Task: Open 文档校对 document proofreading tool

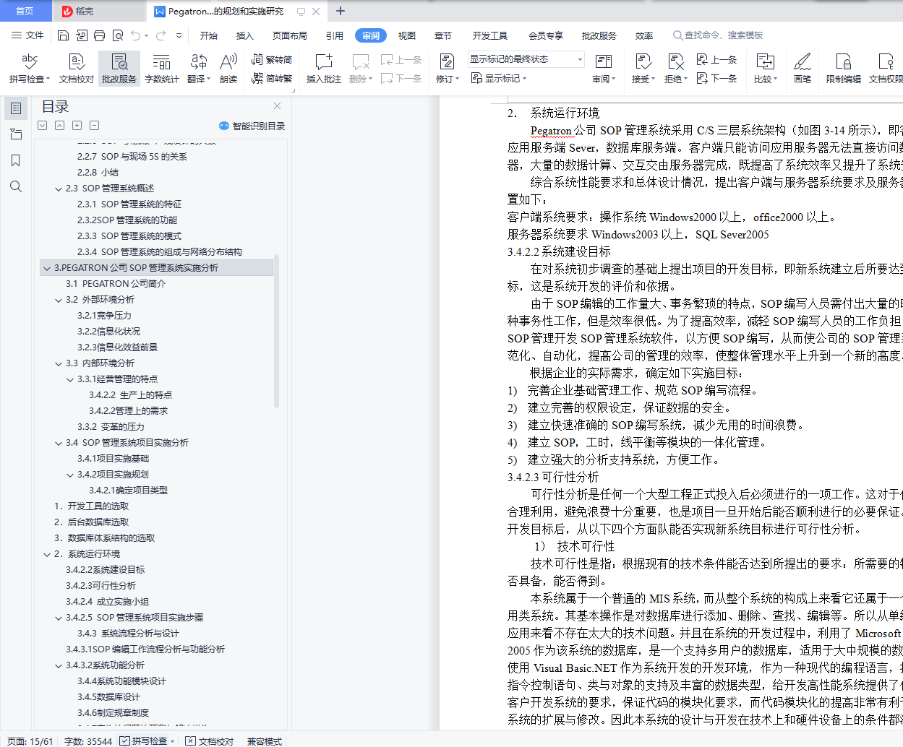Action: (77, 69)
